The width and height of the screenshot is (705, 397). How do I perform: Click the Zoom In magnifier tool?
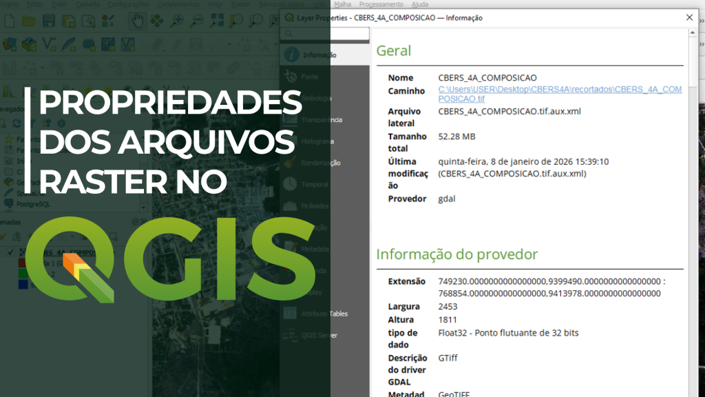(177, 21)
